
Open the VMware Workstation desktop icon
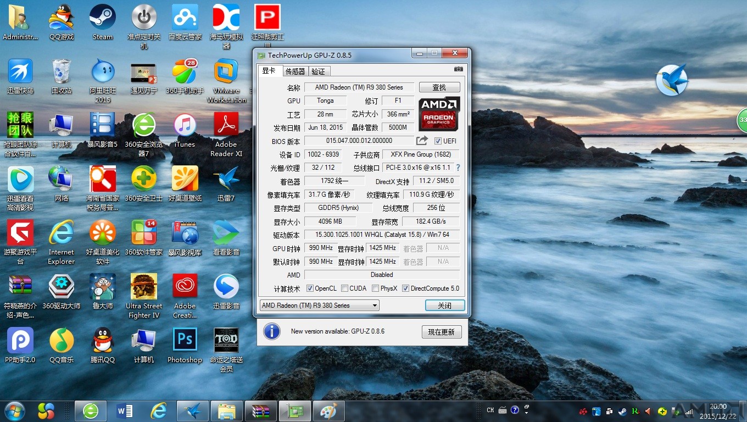click(226, 81)
